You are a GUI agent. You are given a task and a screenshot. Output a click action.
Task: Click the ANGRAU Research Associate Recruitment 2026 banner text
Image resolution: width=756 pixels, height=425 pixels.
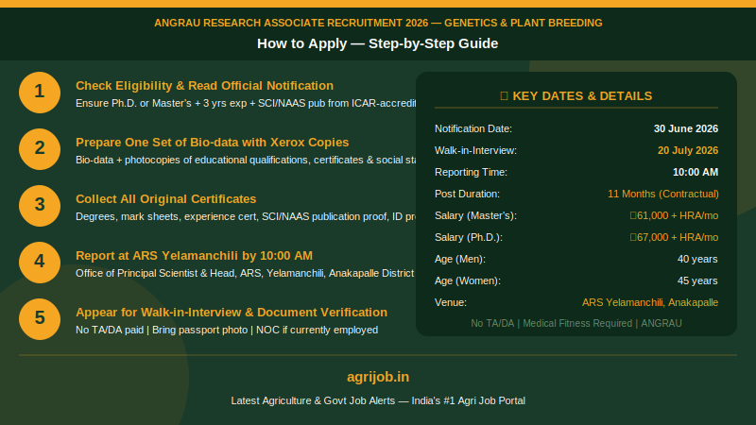tap(378, 23)
